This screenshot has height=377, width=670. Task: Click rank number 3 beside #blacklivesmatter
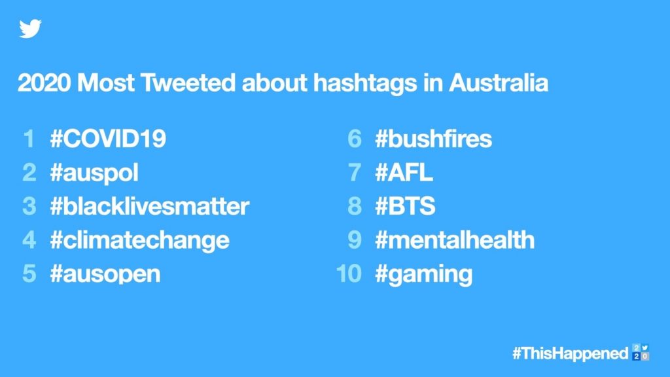(29, 206)
